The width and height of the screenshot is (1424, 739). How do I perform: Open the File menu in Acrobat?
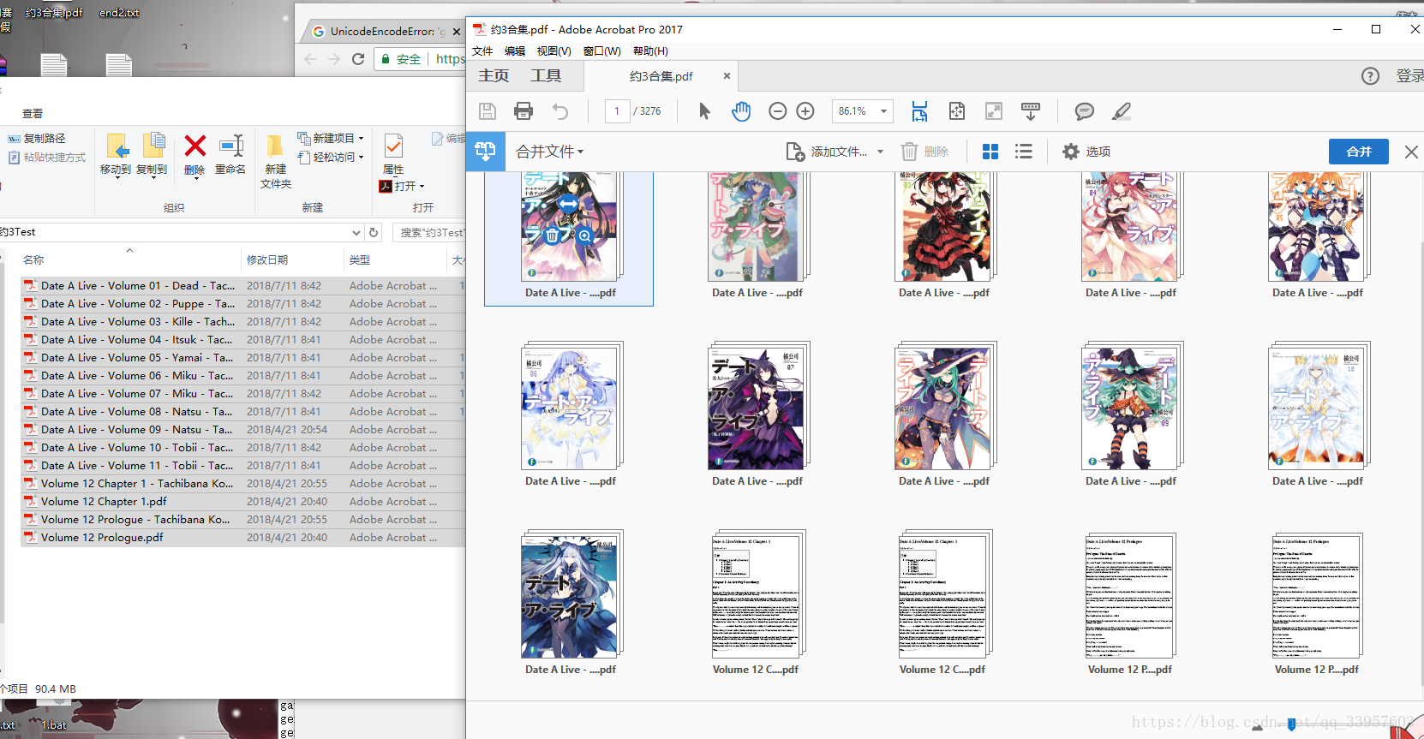pyautogui.click(x=482, y=51)
